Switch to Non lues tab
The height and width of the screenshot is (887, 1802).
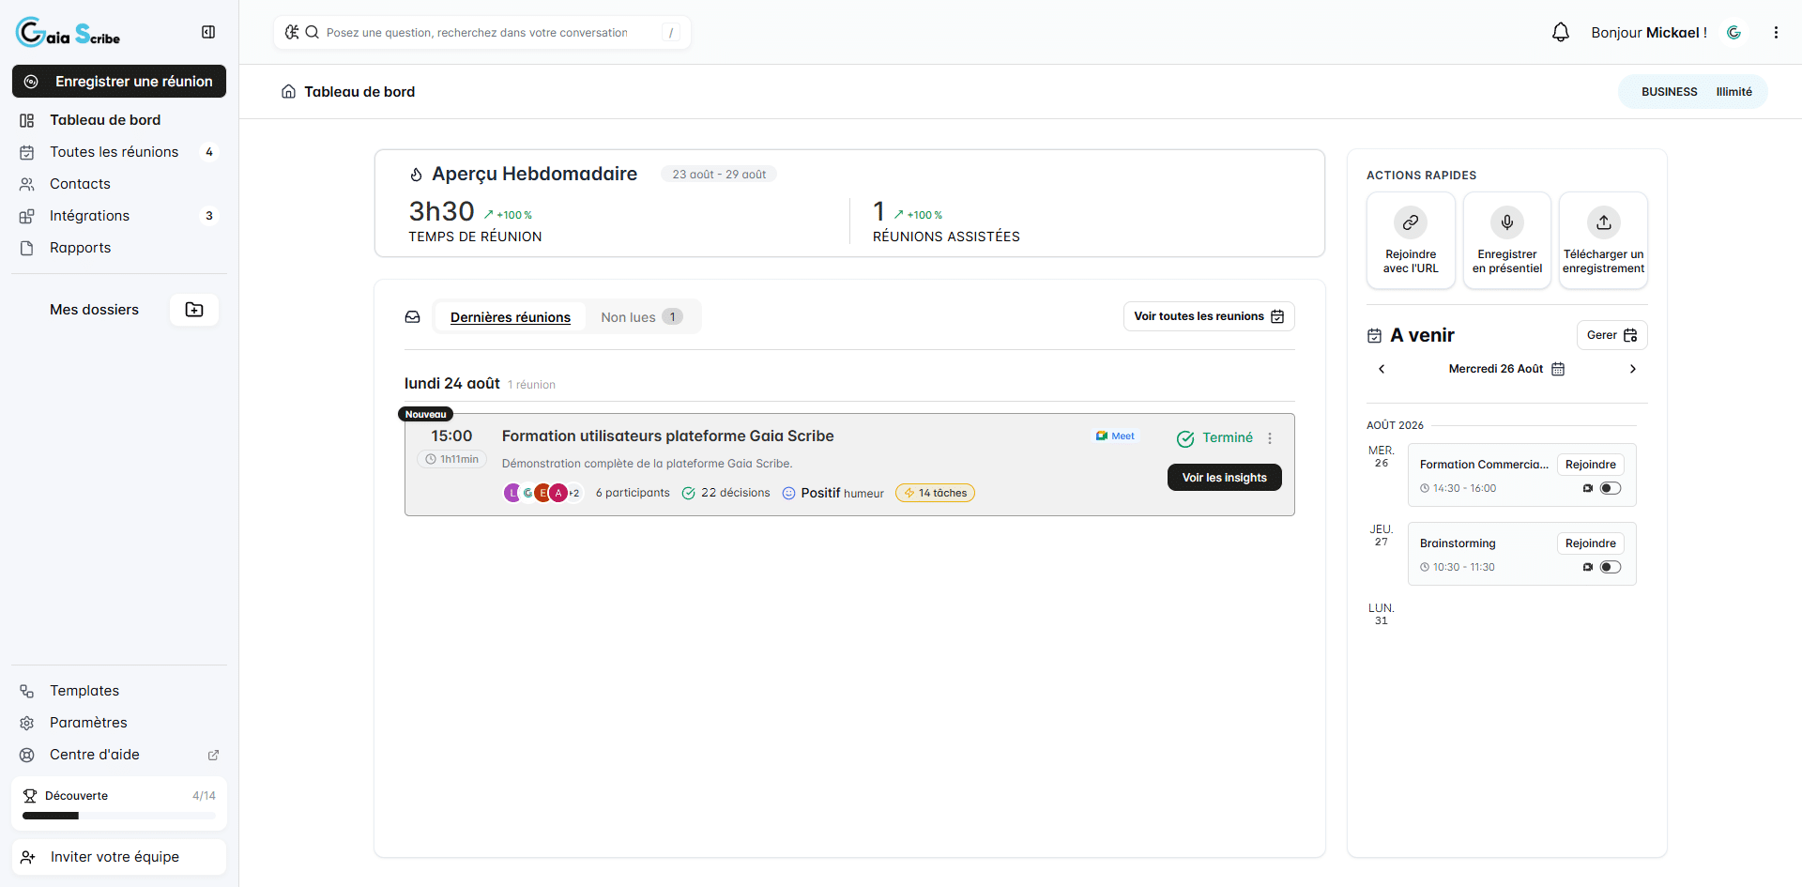(642, 317)
